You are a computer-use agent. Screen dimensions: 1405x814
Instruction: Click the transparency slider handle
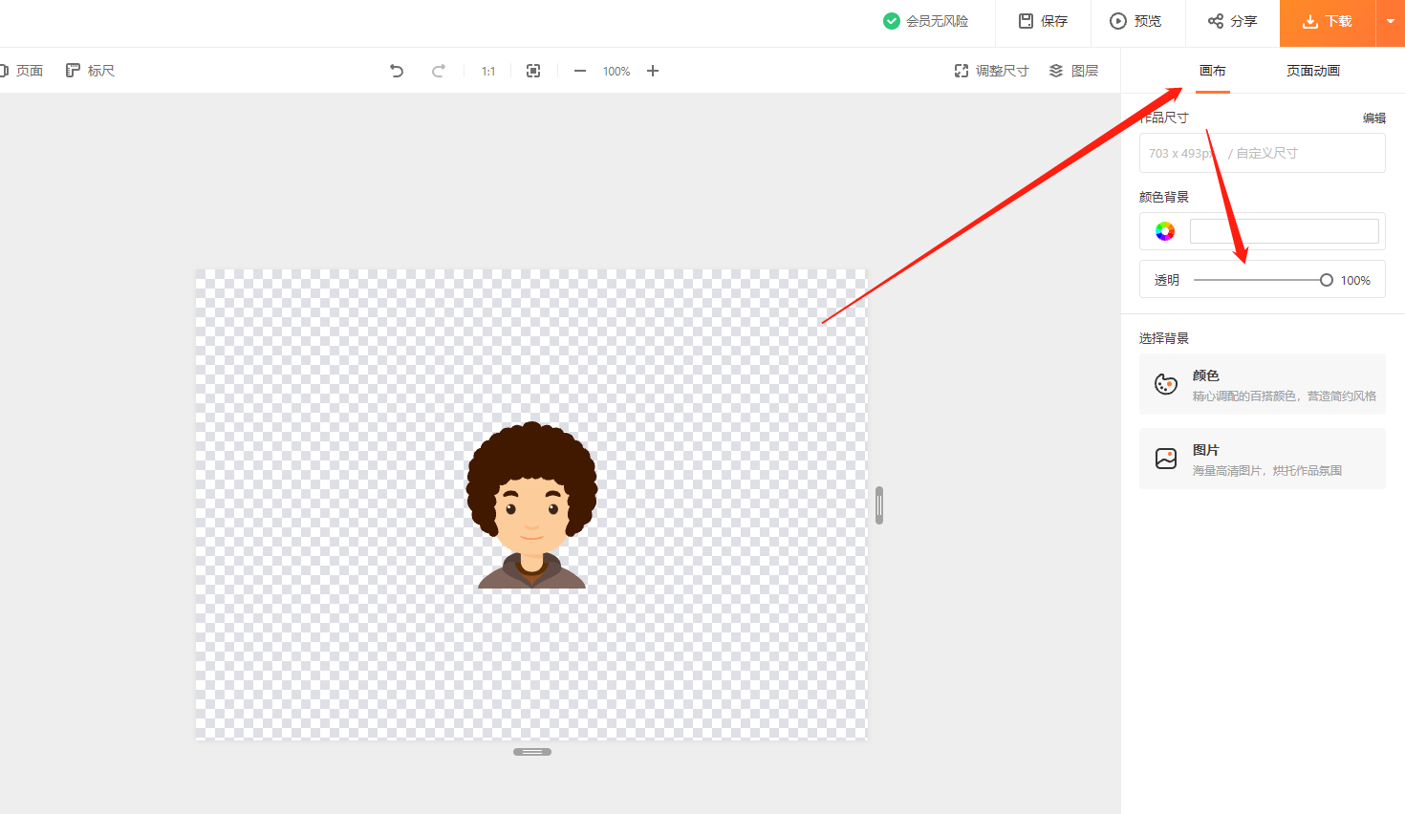pyautogui.click(x=1326, y=280)
